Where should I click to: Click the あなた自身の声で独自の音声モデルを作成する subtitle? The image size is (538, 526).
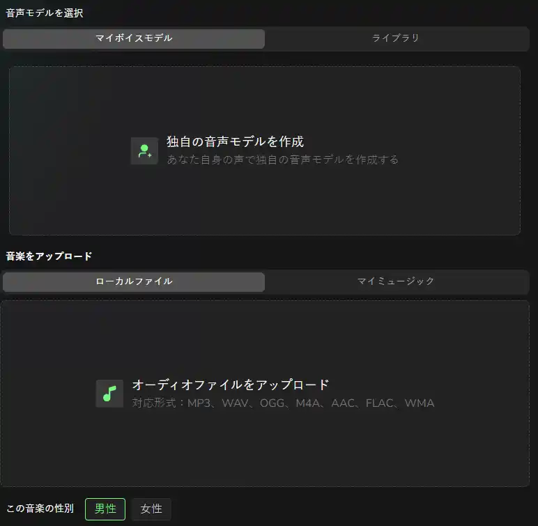point(282,160)
